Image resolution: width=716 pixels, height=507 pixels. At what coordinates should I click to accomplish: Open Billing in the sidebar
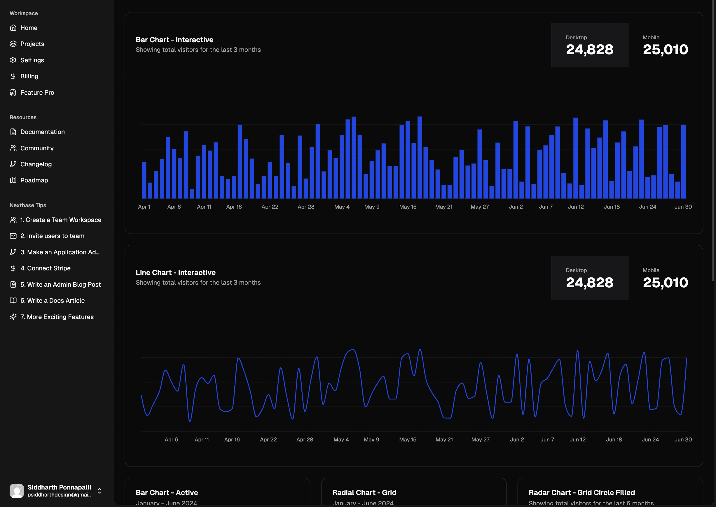coord(57,76)
